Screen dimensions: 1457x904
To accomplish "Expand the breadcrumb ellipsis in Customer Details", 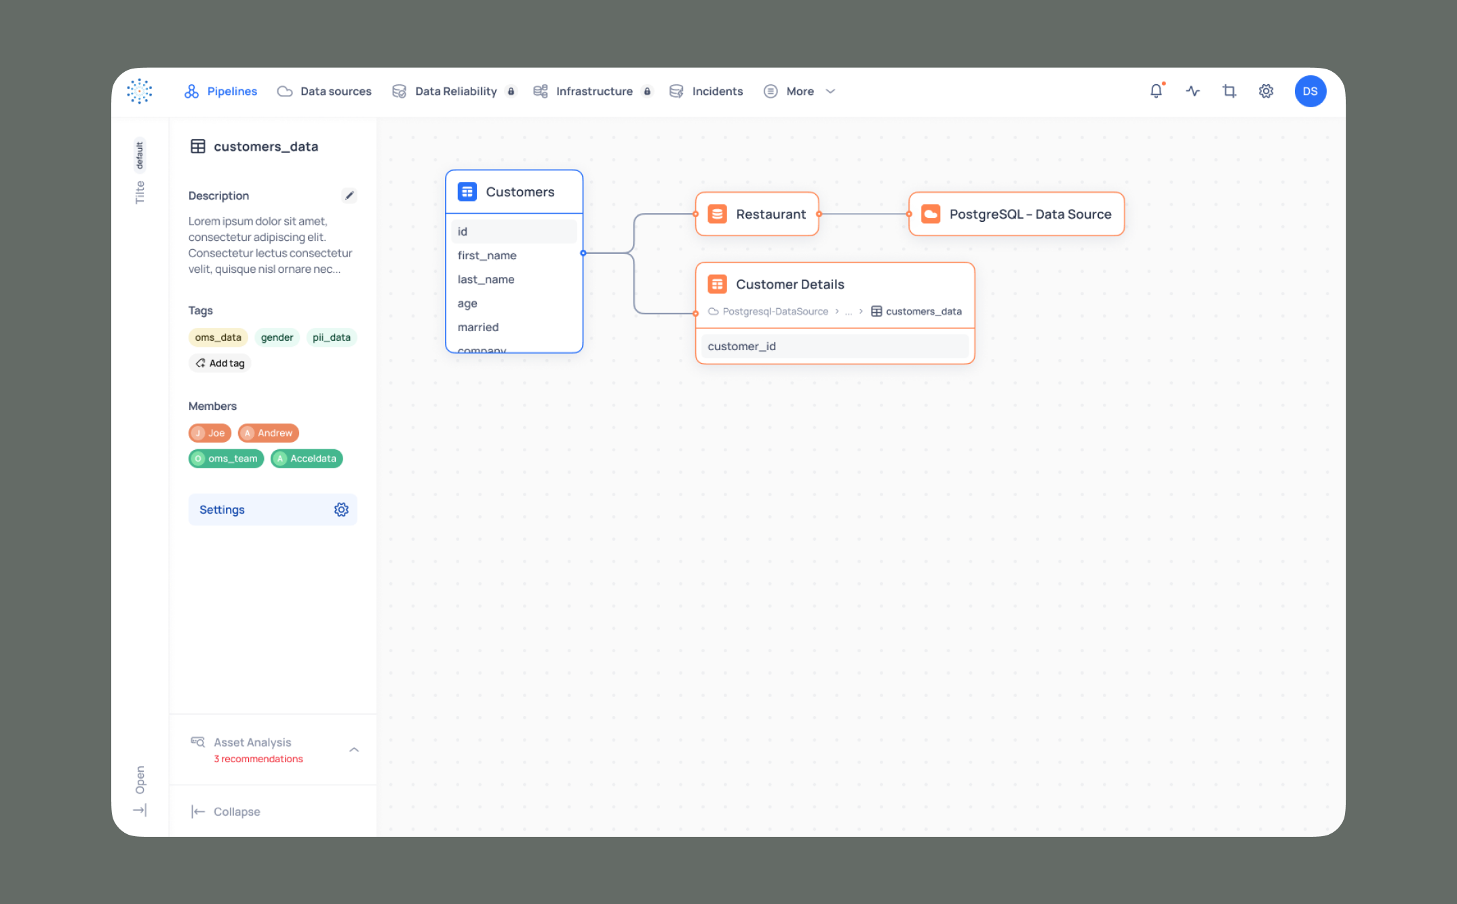I will 849,312.
